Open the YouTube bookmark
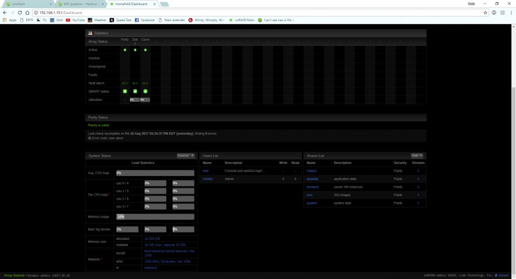 pyautogui.click(x=75, y=20)
